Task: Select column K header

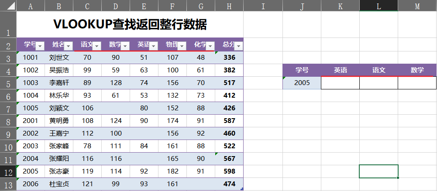Action: pyautogui.click(x=340, y=6)
